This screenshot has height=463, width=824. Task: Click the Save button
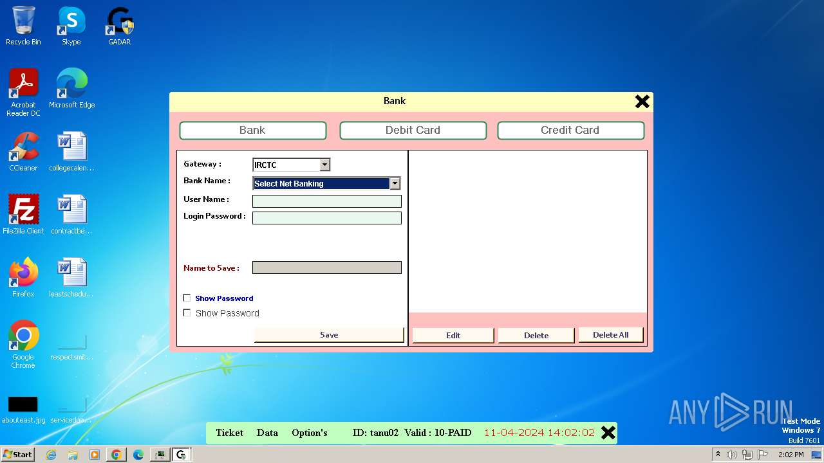[329, 335]
